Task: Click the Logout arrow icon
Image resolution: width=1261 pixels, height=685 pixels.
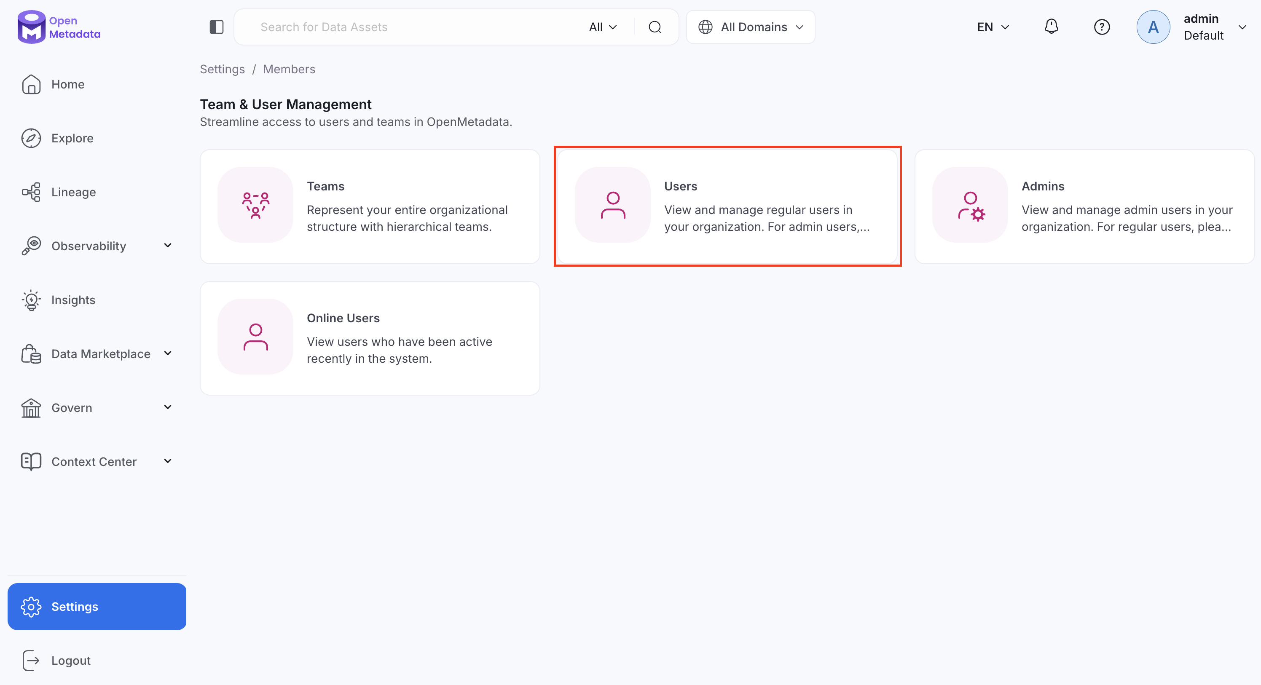Action: coord(31,661)
